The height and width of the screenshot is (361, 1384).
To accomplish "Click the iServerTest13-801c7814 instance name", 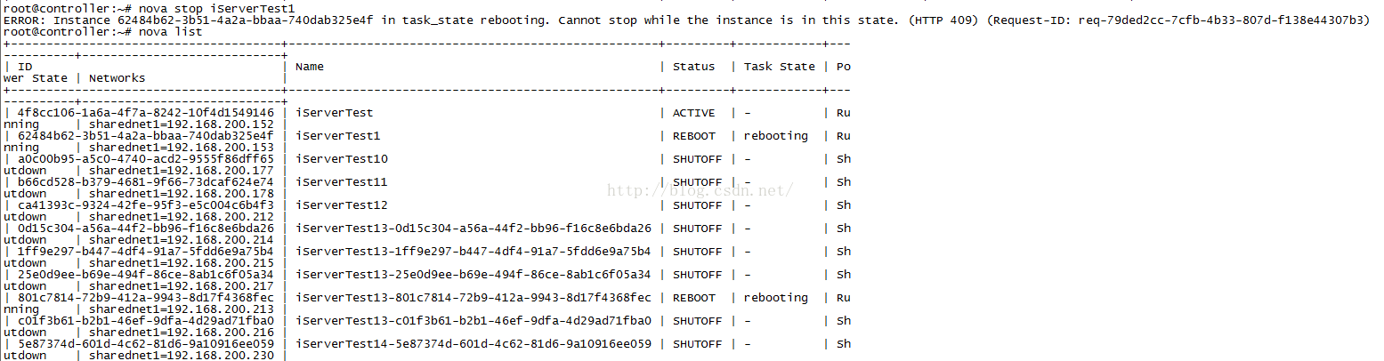I will pyautogui.click(x=473, y=298).
